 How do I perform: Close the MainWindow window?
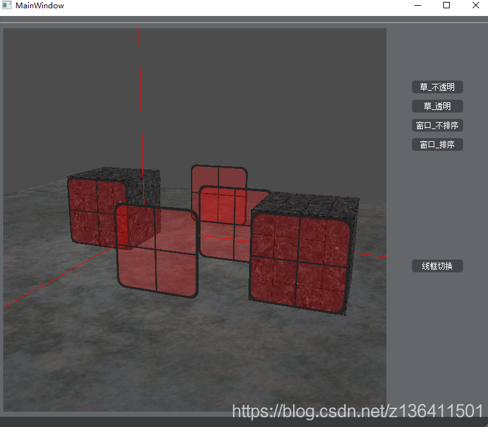476,5
